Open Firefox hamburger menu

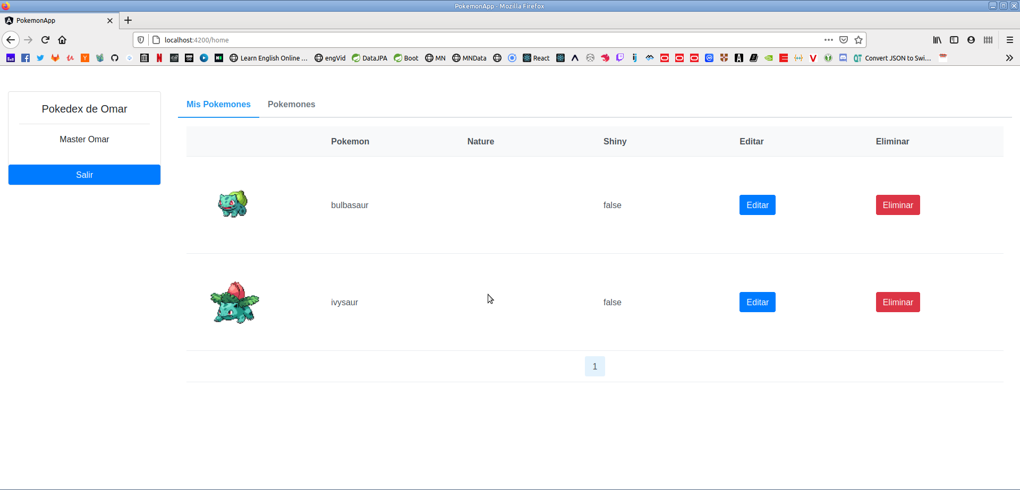(1010, 40)
